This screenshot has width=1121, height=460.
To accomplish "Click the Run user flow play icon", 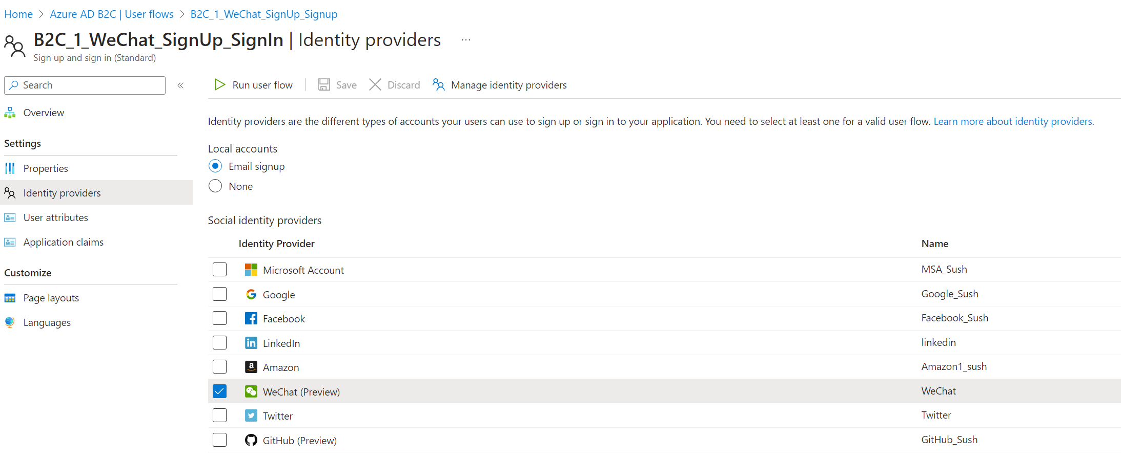I will 220,85.
